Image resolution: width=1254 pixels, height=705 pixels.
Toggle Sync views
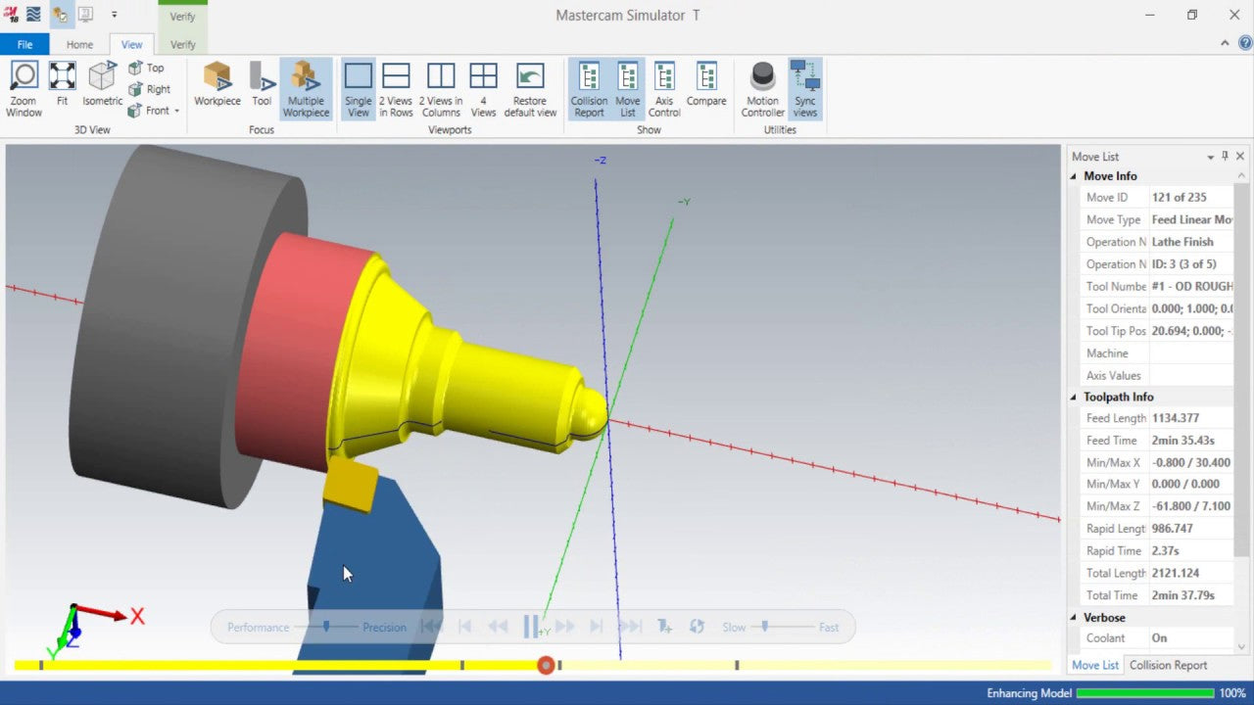[x=805, y=89]
